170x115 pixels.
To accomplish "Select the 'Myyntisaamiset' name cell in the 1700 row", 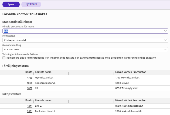I will 44,78.
